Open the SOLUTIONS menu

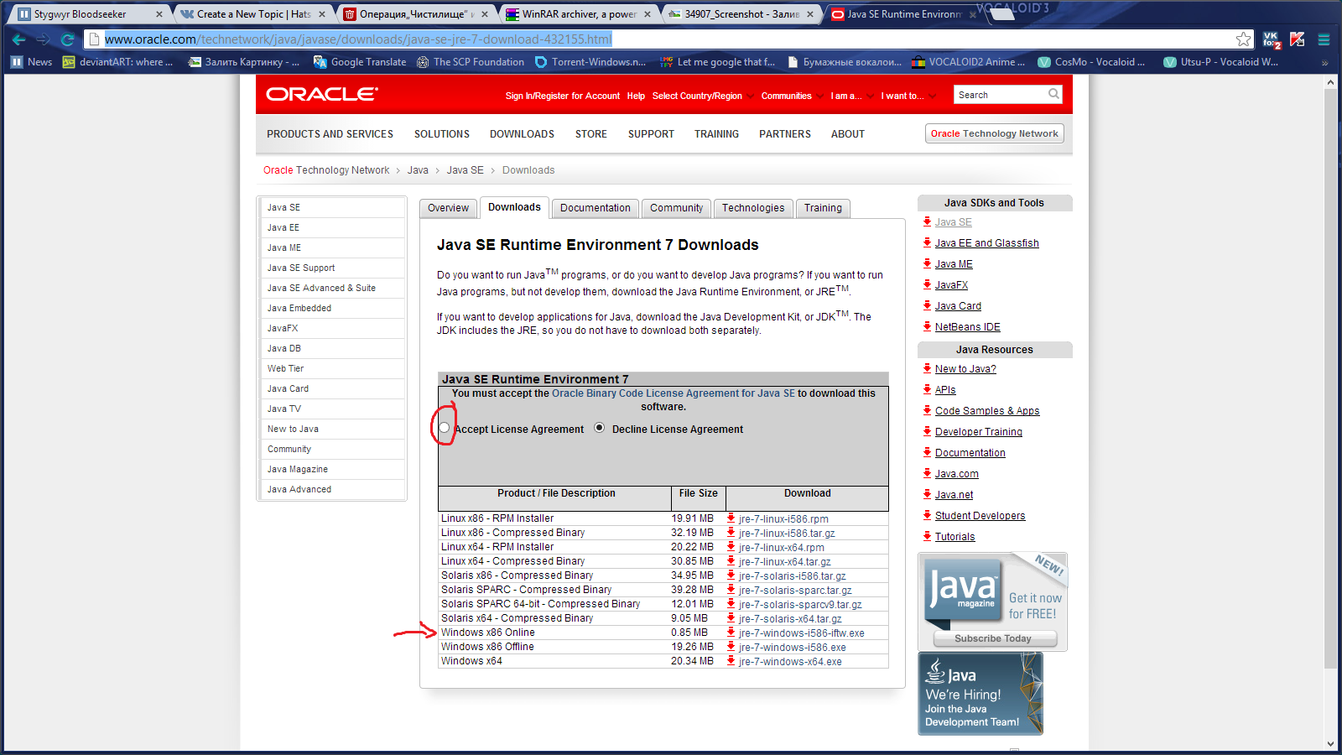[442, 134]
